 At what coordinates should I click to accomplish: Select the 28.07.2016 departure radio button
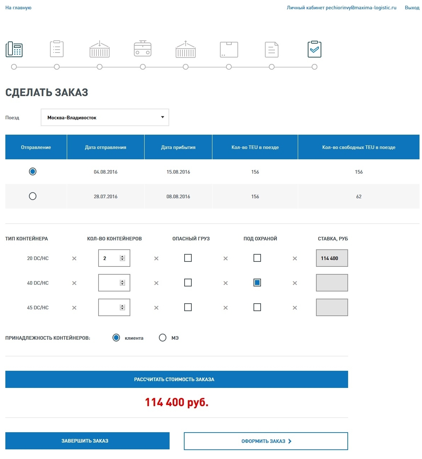(32, 196)
